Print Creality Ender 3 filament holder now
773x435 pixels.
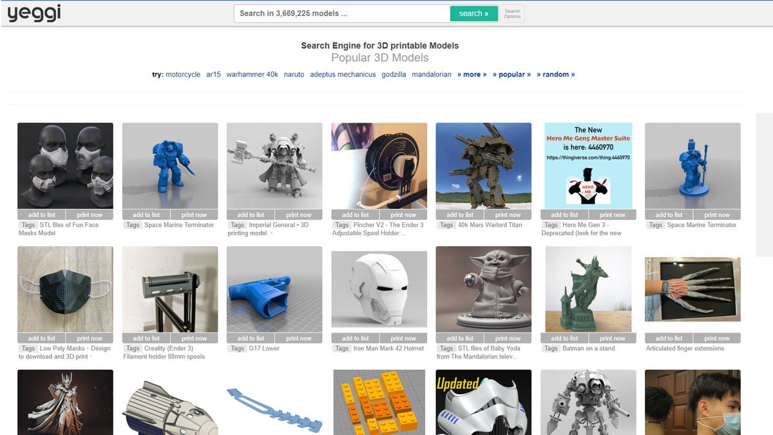pos(194,338)
